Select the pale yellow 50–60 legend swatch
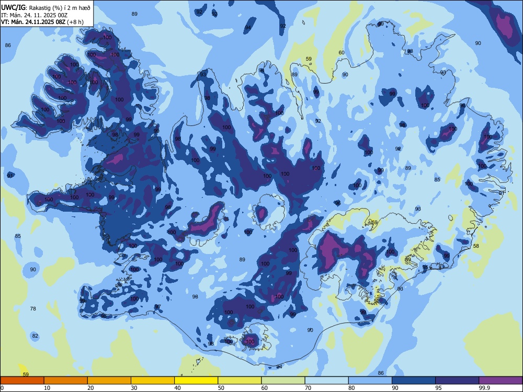 pyautogui.click(x=240, y=381)
